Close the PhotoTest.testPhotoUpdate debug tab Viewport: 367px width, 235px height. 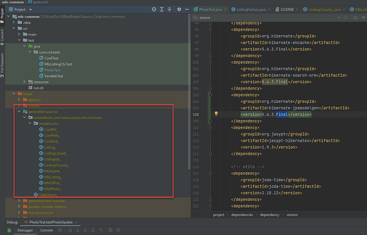tap(76, 222)
